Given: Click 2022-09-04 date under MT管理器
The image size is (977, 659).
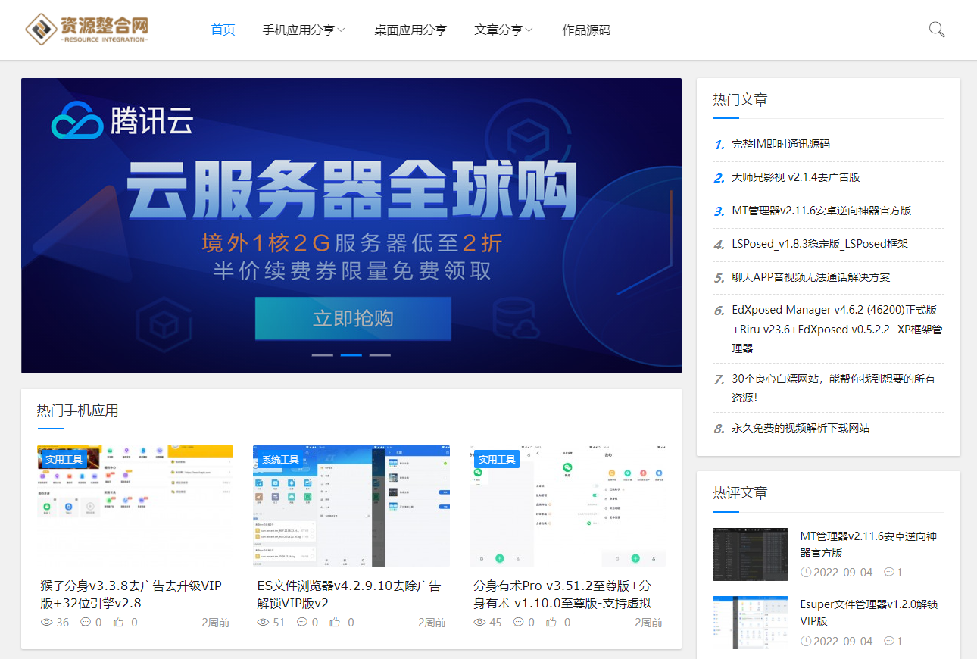Looking at the screenshot, I should pos(843,573).
